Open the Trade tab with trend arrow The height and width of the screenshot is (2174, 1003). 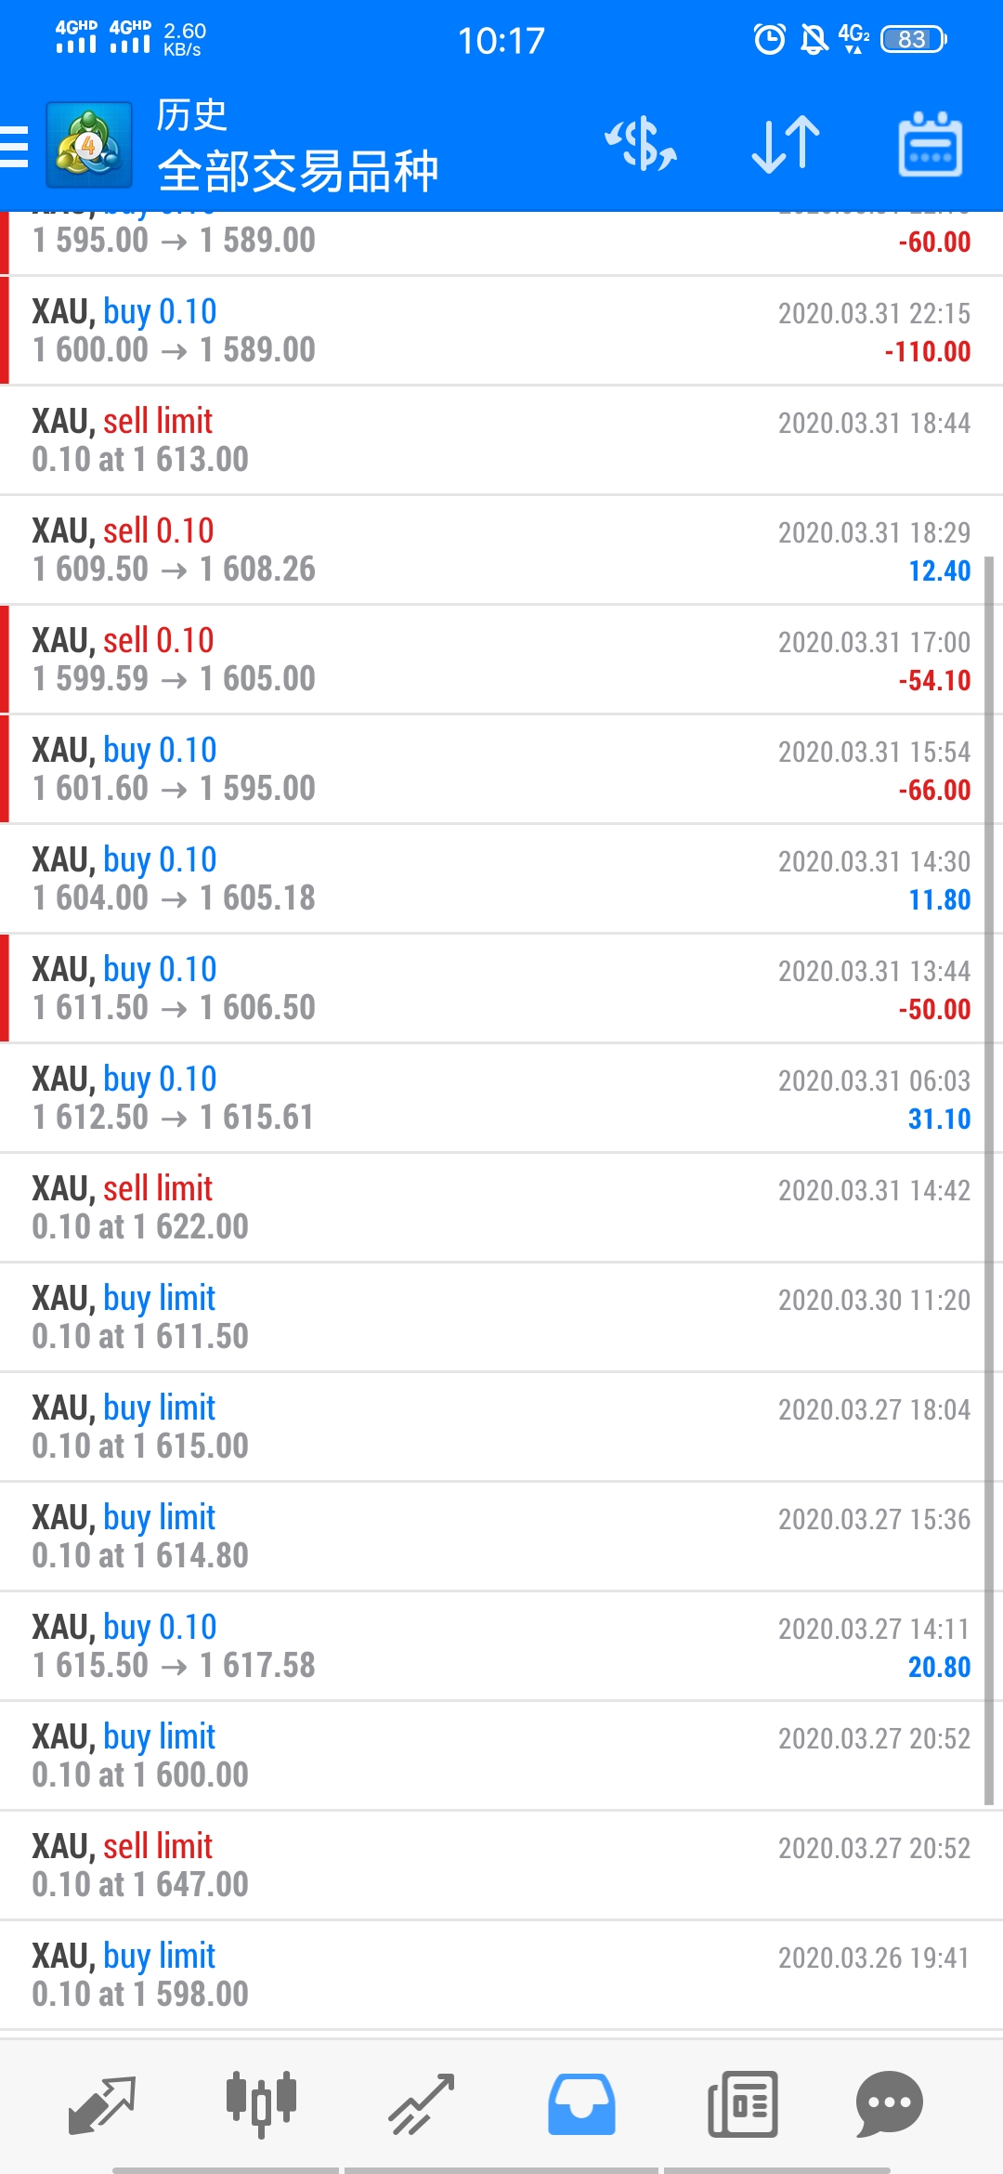click(421, 2104)
